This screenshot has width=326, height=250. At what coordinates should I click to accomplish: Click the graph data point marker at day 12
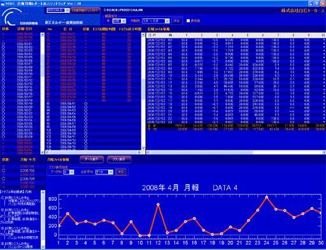(x=158, y=205)
